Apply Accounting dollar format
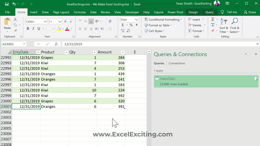 pyautogui.click(x=123, y=25)
